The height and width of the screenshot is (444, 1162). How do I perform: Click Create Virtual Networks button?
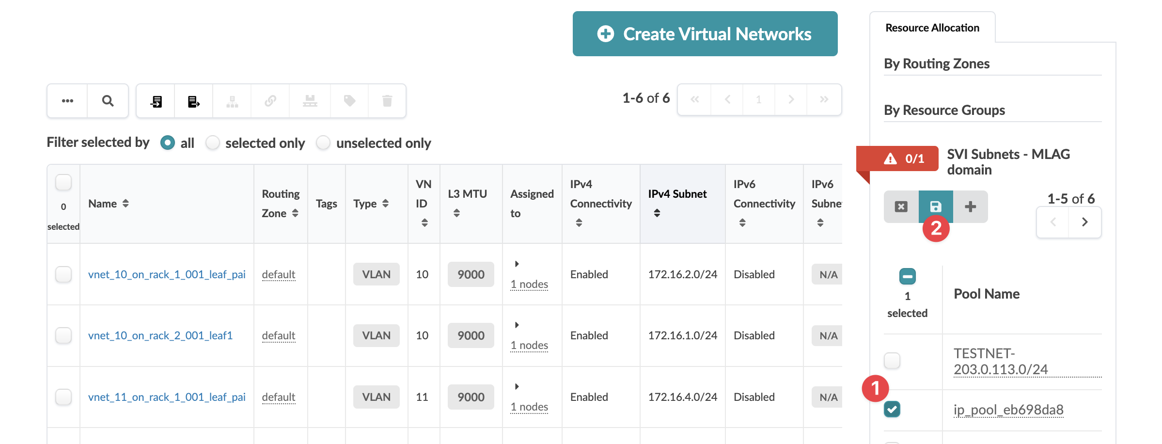705,34
